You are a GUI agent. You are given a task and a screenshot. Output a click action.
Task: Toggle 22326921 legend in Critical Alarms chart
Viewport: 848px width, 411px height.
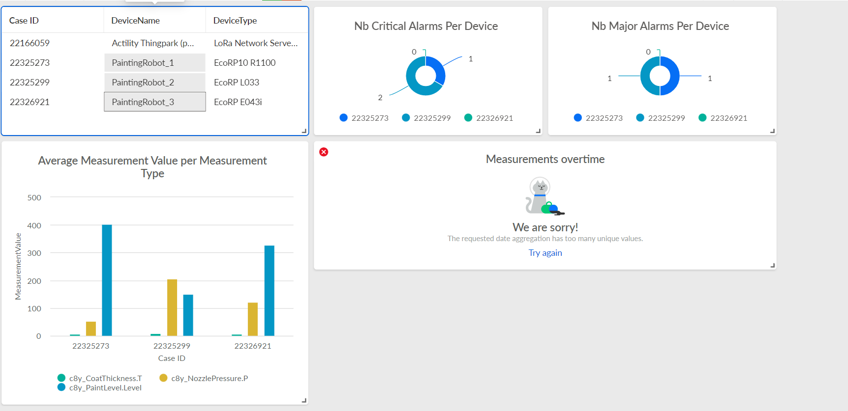(489, 118)
